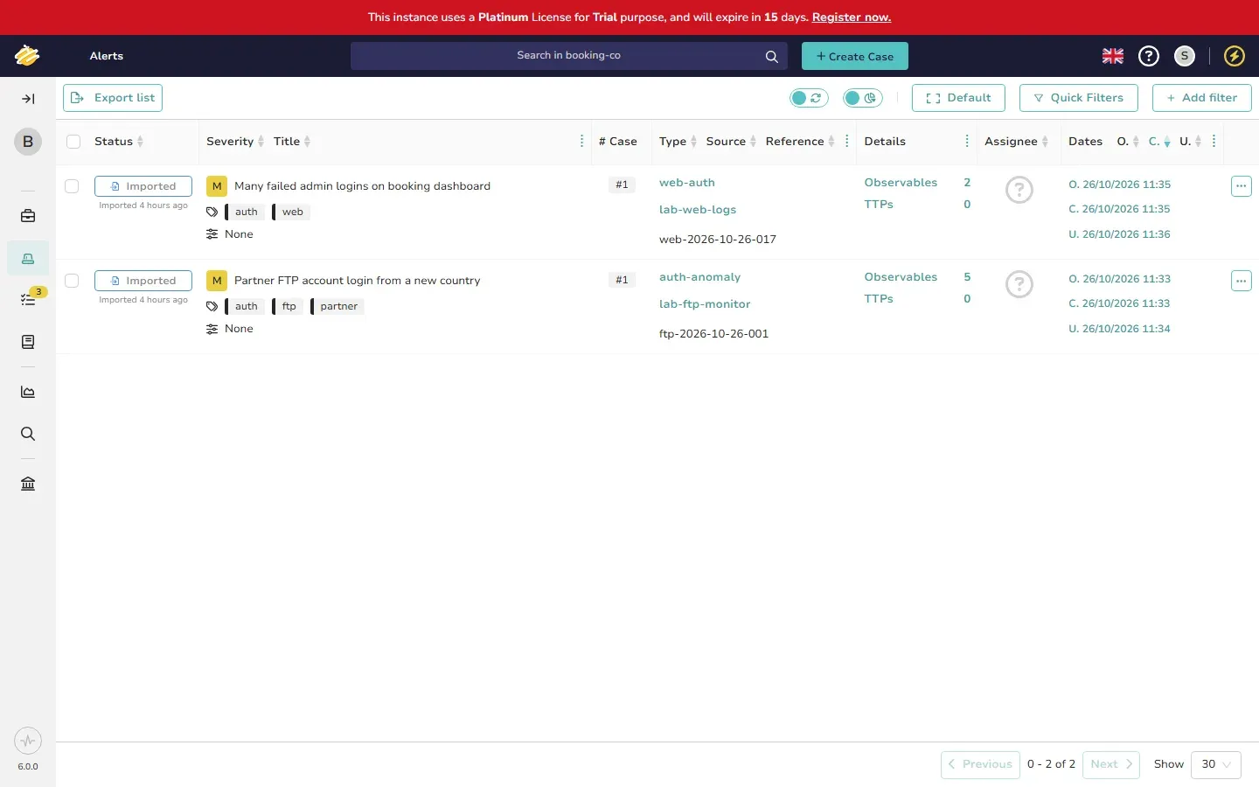Image resolution: width=1259 pixels, height=787 pixels.
Task: Open the lightning bolt quick actions icon
Action: pyautogui.click(x=1235, y=56)
